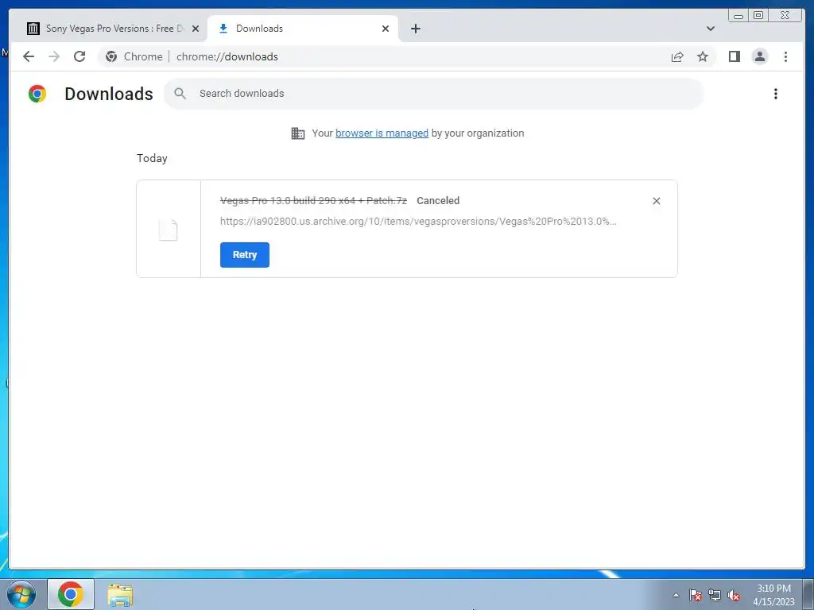Focus the Search downloads field

[433, 94]
